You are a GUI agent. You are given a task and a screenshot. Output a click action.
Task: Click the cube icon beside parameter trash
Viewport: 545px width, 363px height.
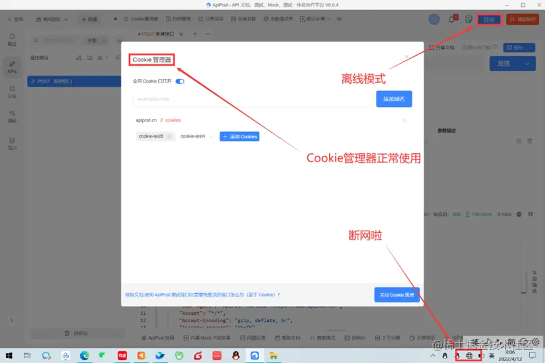click(x=519, y=141)
